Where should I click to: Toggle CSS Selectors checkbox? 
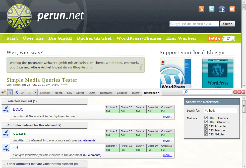click(x=206, y=130)
